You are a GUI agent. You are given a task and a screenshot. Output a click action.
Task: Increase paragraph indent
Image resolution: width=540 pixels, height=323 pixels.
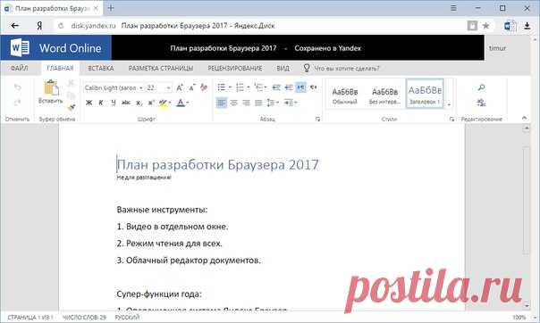click(289, 88)
